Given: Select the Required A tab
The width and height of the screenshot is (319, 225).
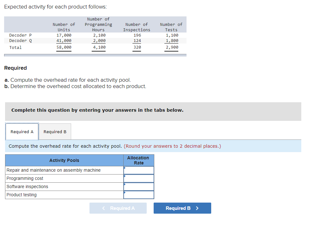Looking at the screenshot, I should point(21,132).
